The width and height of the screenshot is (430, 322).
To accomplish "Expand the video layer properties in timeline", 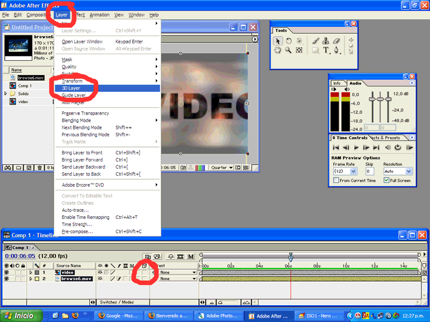I will 31,273.
